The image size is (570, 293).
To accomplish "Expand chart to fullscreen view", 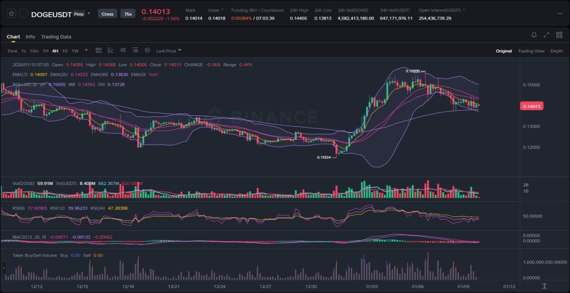I will 546,35.
